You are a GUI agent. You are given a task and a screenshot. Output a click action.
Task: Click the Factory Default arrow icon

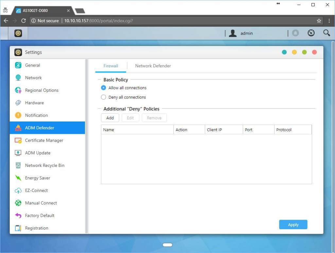pyautogui.click(x=18, y=215)
